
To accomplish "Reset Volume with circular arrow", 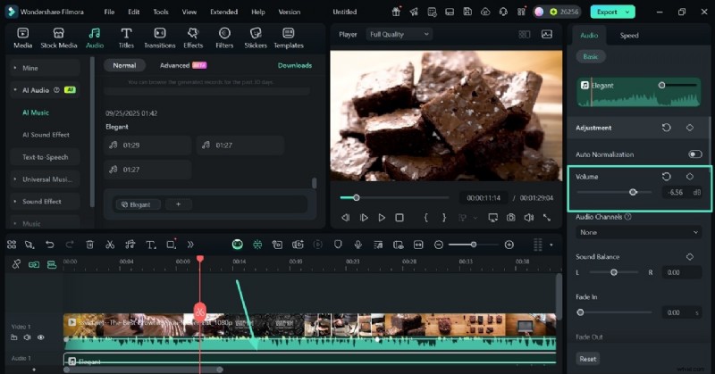I will (x=666, y=177).
